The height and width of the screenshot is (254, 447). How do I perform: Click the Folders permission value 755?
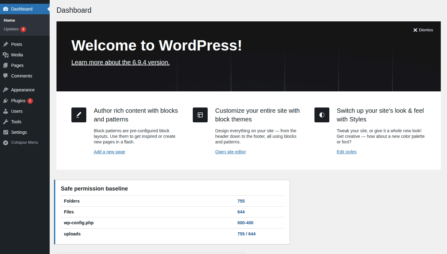(241, 201)
